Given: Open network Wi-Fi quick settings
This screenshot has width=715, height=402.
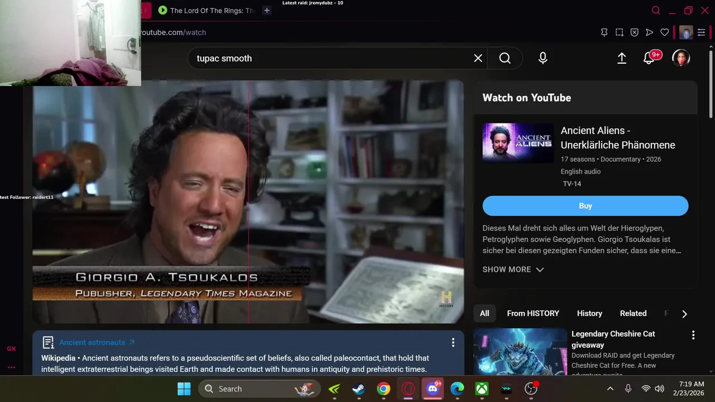Looking at the screenshot, I should point(646,389).
